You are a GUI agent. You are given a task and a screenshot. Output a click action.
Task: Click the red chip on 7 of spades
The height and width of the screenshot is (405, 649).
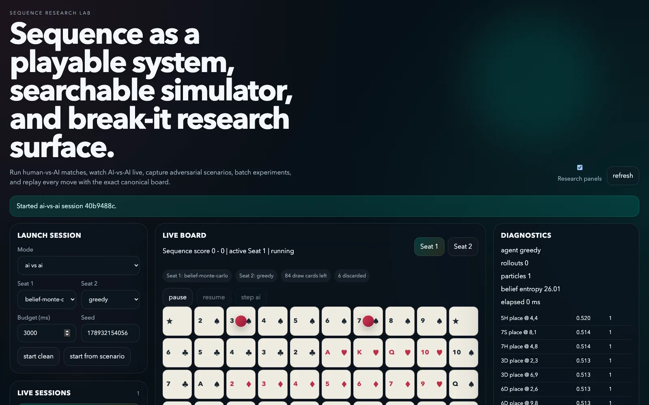click(x=368, y=321)
